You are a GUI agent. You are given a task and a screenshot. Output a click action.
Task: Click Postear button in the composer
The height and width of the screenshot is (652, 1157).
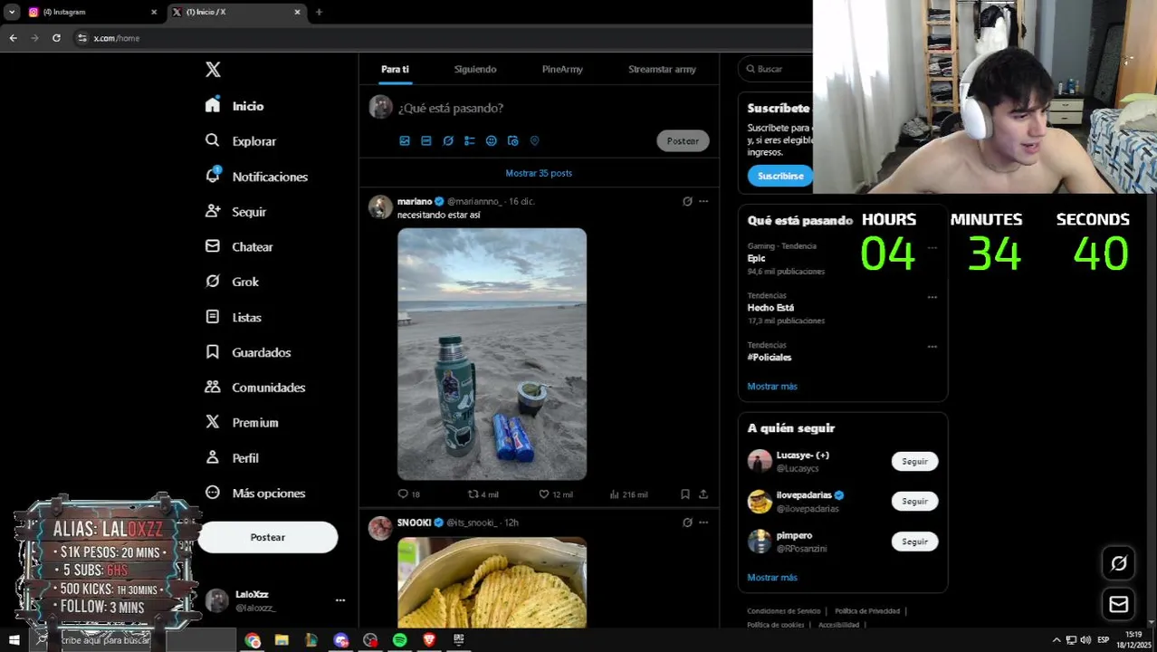pyautogui.click(x=683, y=140)
